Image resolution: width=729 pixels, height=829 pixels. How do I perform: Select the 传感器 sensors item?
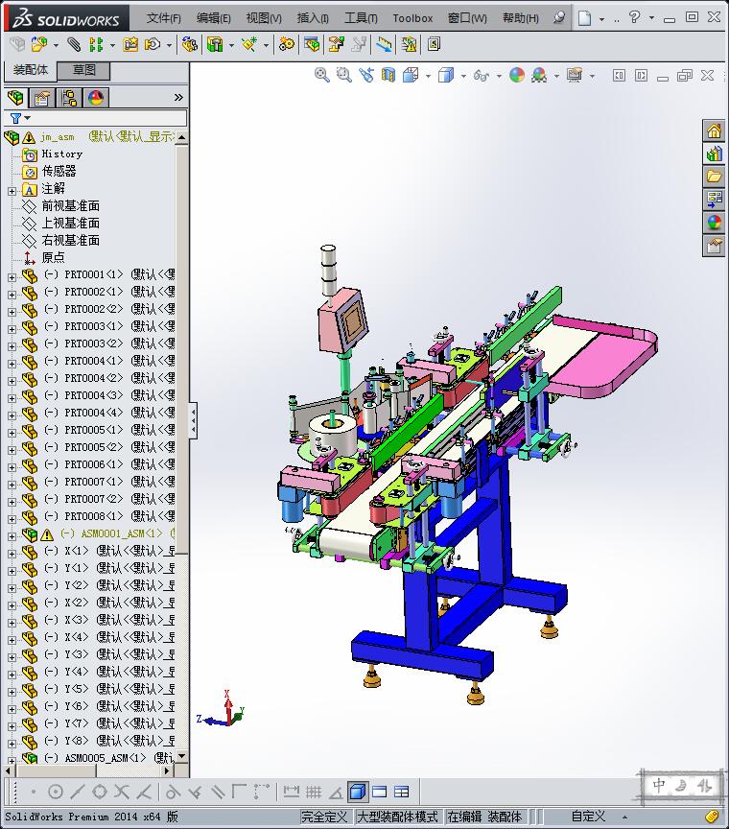coord(59,172)
